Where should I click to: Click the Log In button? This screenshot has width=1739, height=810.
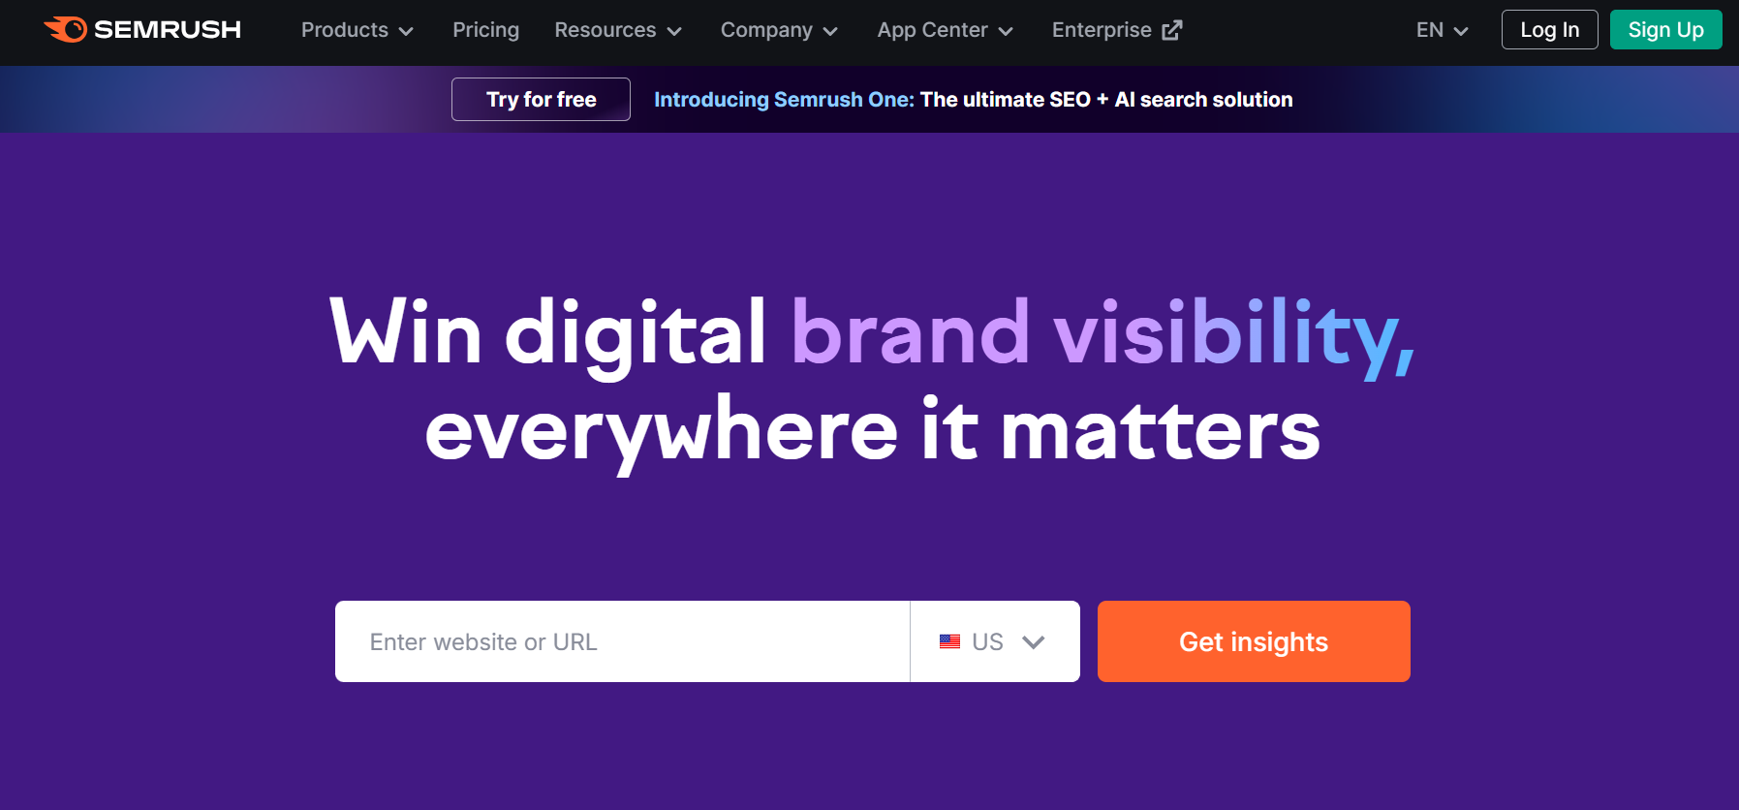click(x=1548, y=29)
